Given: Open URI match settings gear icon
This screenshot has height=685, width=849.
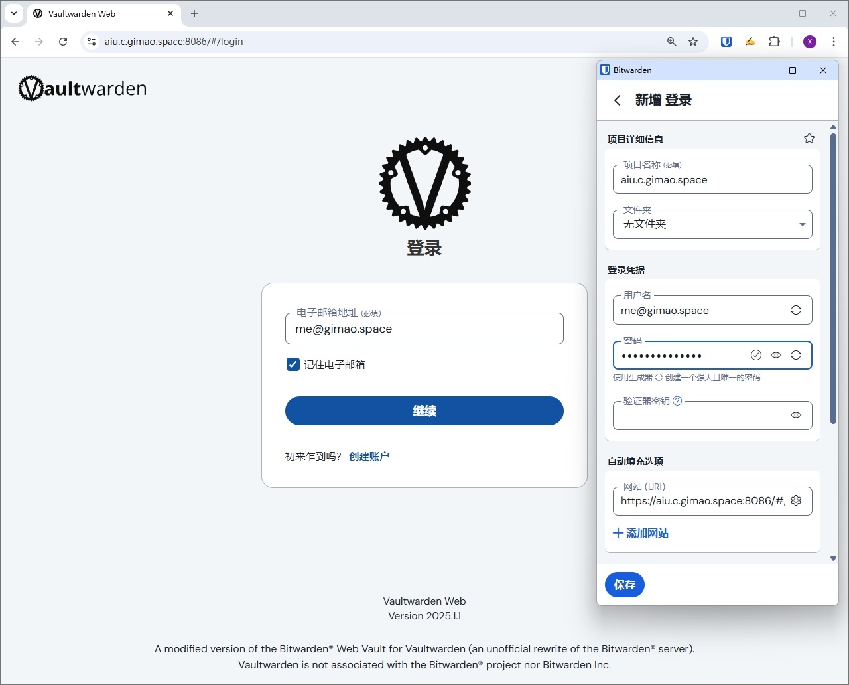Looking at the screenshot, I should click(x=796, y=501).
